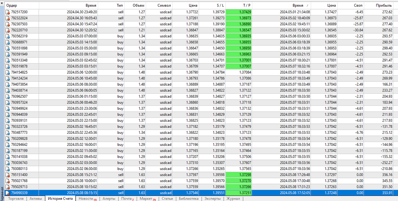The height and width of the screenshot is (201, 398).
Task: Click the Объем column header
Action: coord(135,6)
